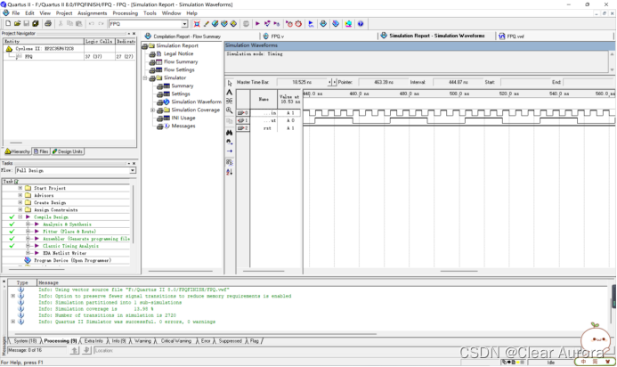617x367 pixels.
Task: Click the Waveform editing tool icon
Action: [x=230, y=101]
